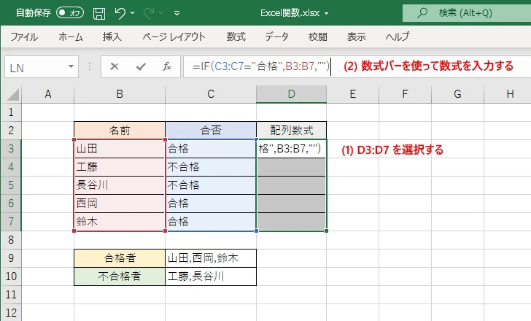
Task: Select column G header
Action: [457, 94]
